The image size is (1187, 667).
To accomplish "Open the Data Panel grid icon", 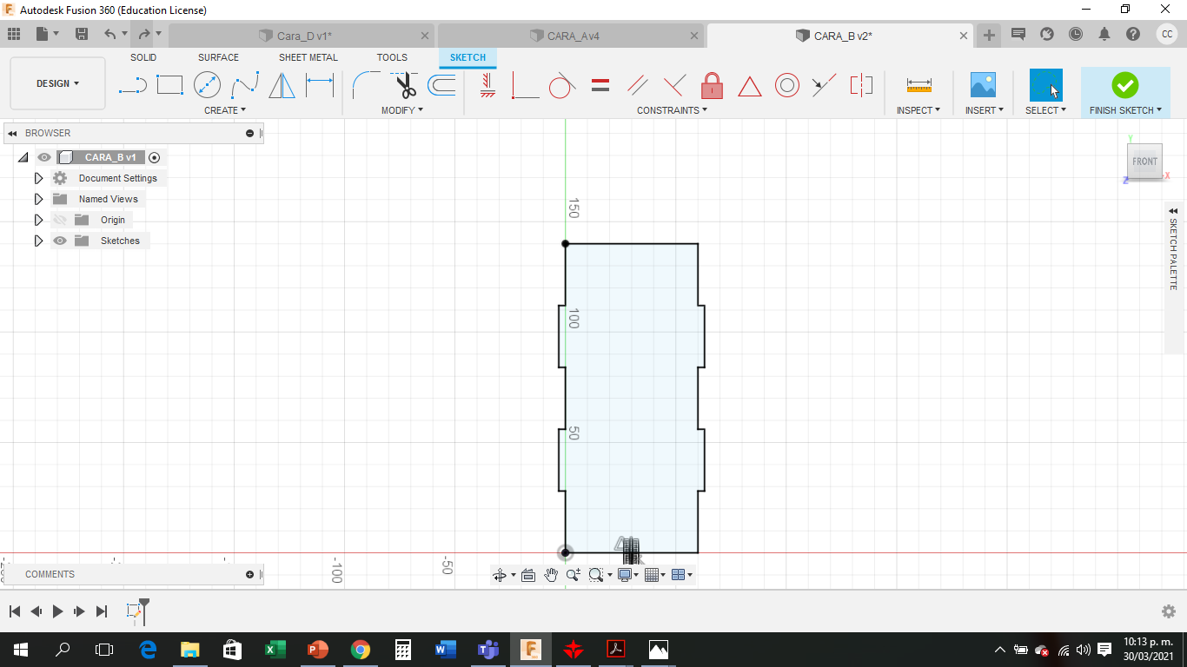I will (x=14, y=35).
